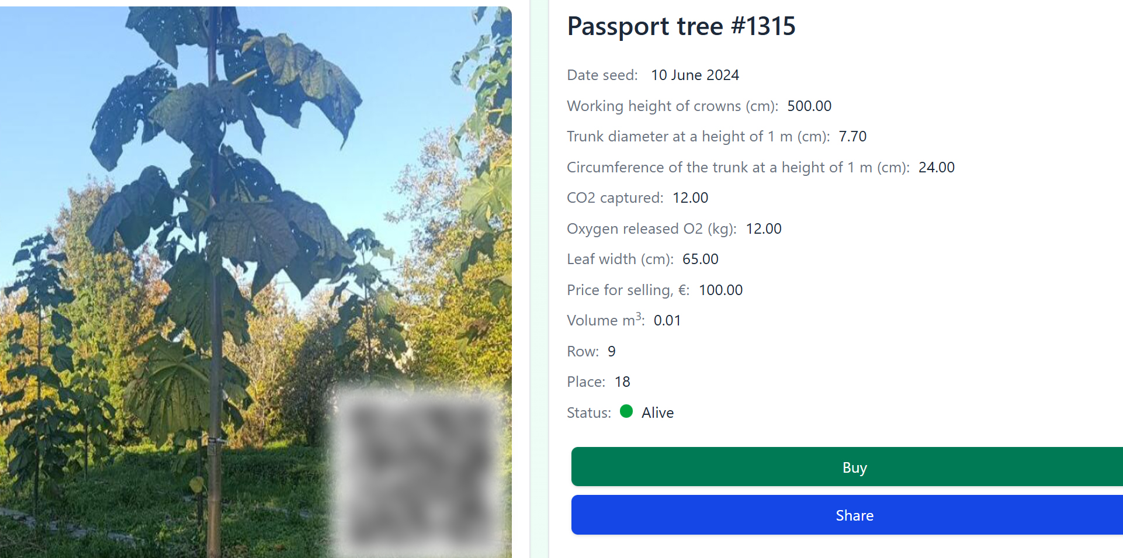This screenshot has height=558, width=1123.
Task: Click the working height value 500.00
Action: [x=809, y=106]
